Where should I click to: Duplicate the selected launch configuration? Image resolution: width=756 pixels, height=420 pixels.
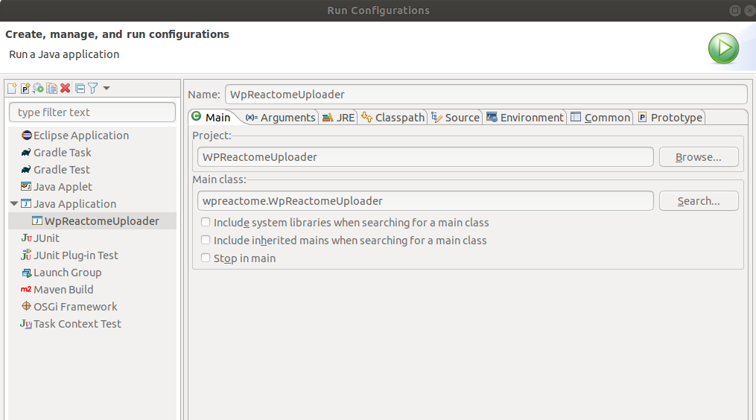[51, 88]
